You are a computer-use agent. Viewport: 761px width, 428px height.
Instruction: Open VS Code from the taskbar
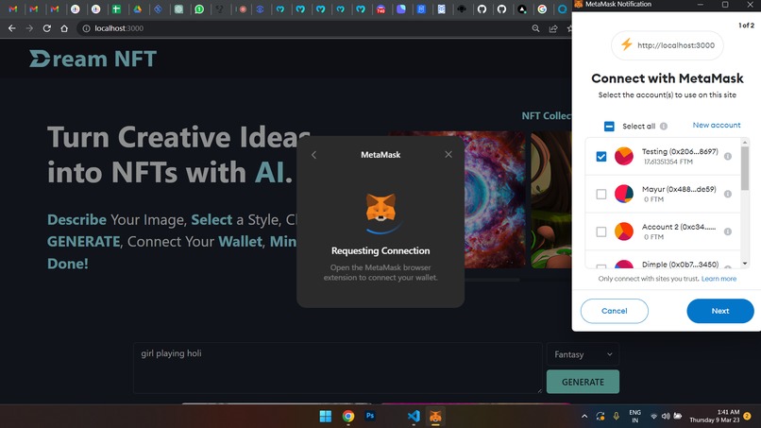click(x=414, y=417)
